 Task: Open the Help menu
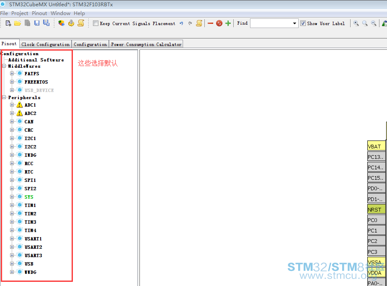point(79,13)
